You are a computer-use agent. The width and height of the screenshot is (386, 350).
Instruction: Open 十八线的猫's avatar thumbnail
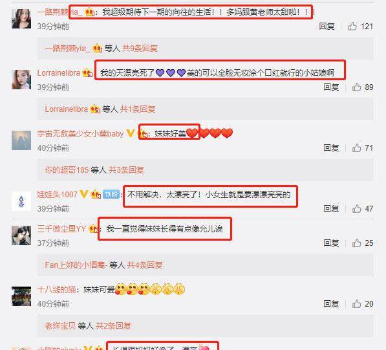pyautogui.click(x=21, y=296)
